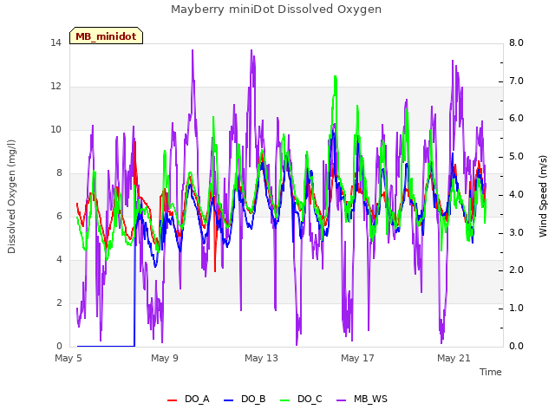Toggle the DO_B series in legend
Screen dimensions: 555x416
pos(245,399)
